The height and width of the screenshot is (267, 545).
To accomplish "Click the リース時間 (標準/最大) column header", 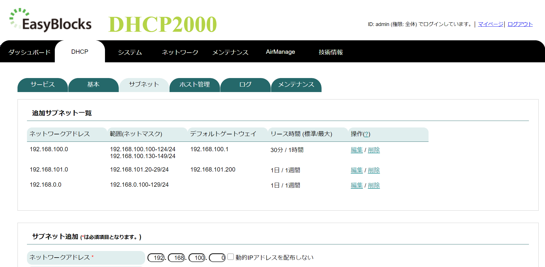I will [x=308, y=134].
